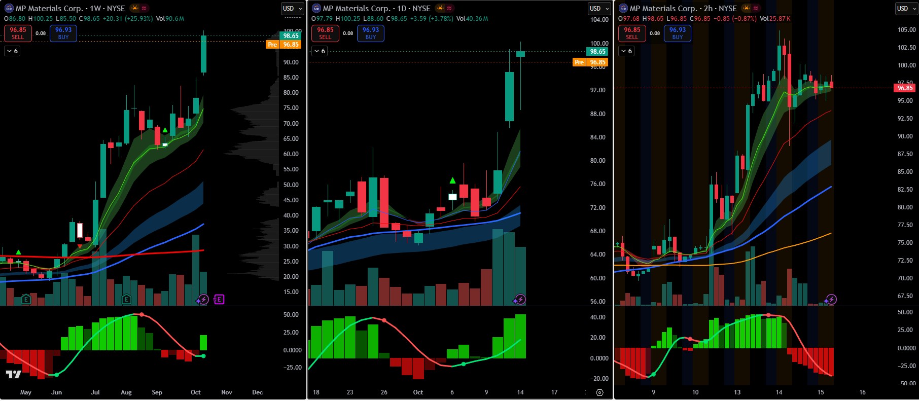Image resolution: width=919 pixels, height=401 pixels.
Task: Click the red 96.85 price label on 2h chart
Action: pos(905,88)
